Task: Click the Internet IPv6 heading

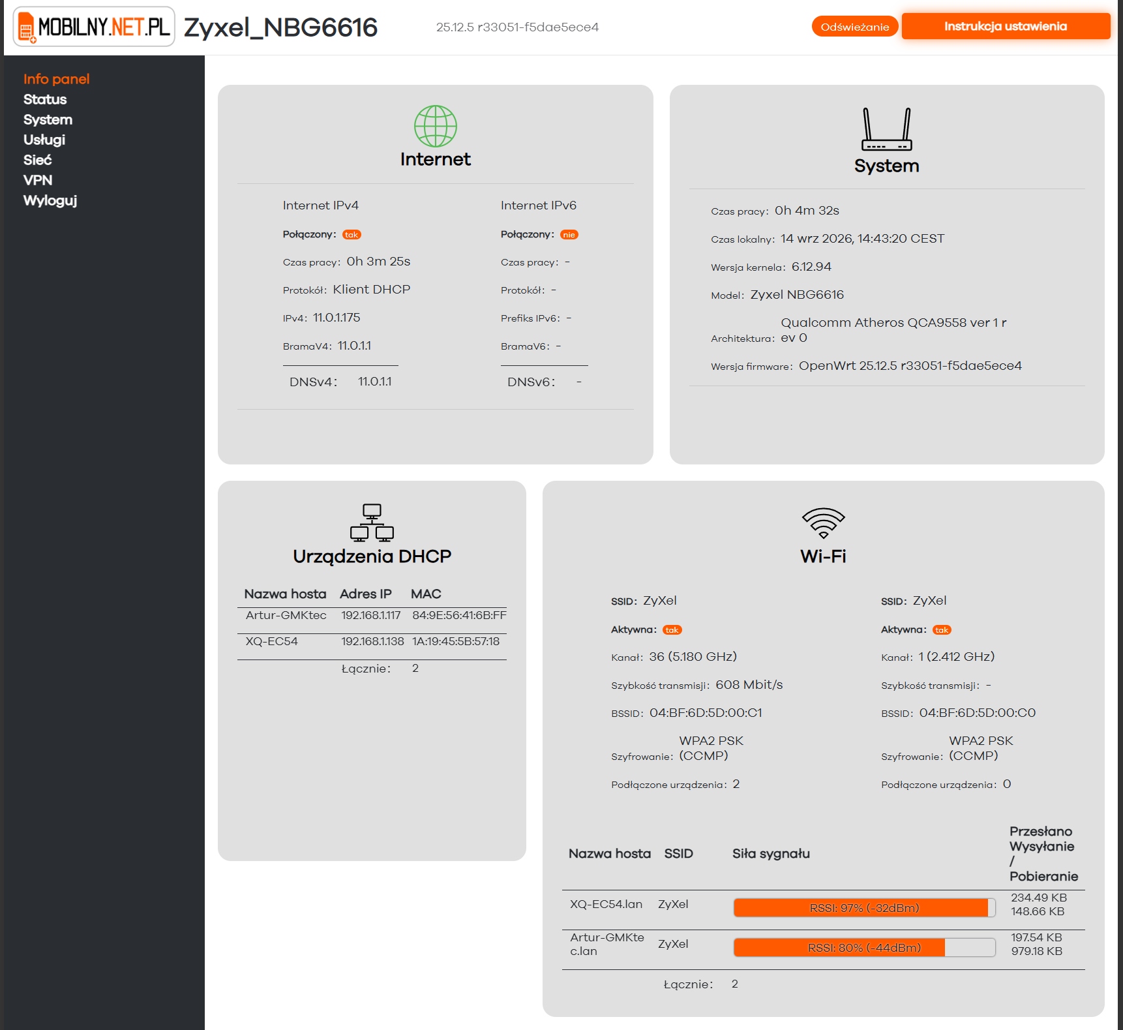Action: pyautogui.click(x=539, y=205)
